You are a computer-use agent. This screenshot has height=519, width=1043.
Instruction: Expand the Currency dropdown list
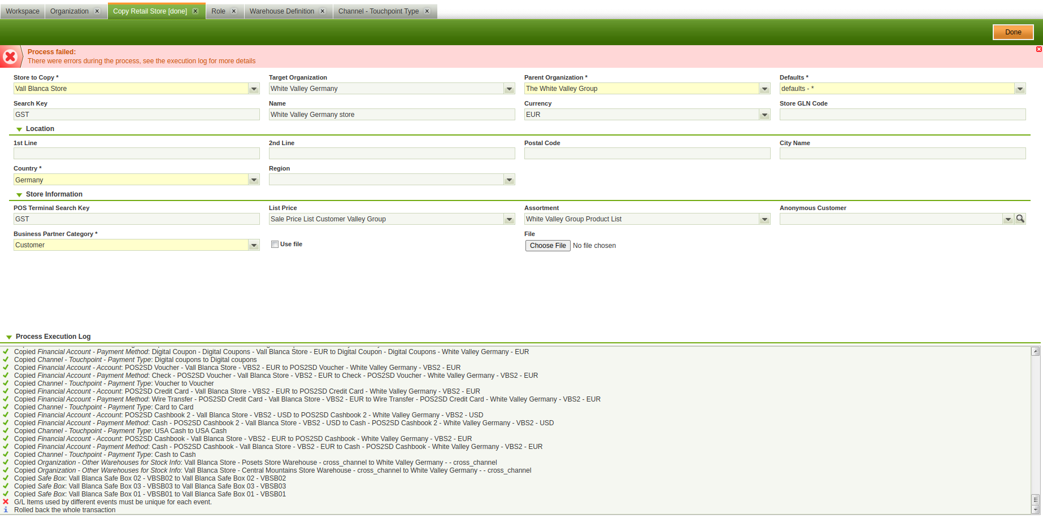764,115
